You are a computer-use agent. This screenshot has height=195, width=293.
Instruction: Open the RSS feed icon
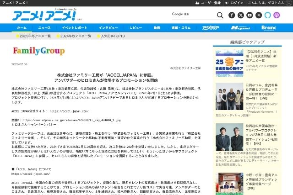coord(259,15)
